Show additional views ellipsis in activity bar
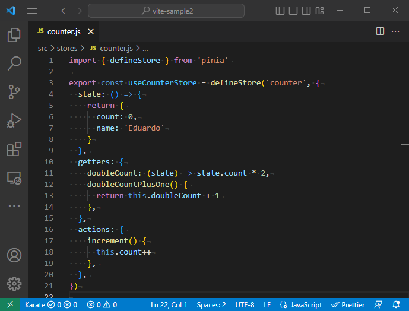Viewport: 409px width, 311px height. (14, 206)
